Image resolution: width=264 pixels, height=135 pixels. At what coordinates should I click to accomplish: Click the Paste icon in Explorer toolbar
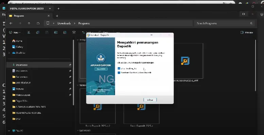(47, 32)
